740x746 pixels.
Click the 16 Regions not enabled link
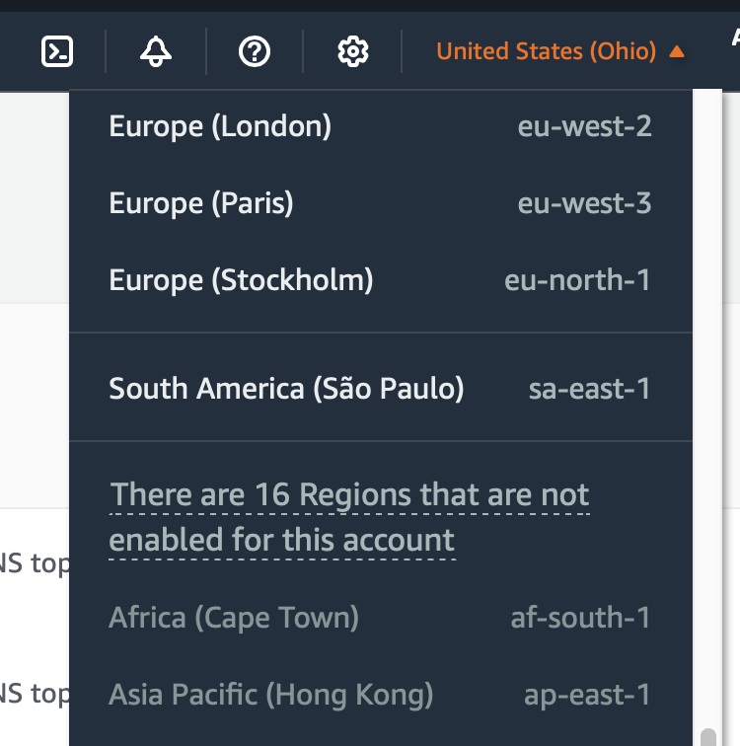click(x=349, y=517)
